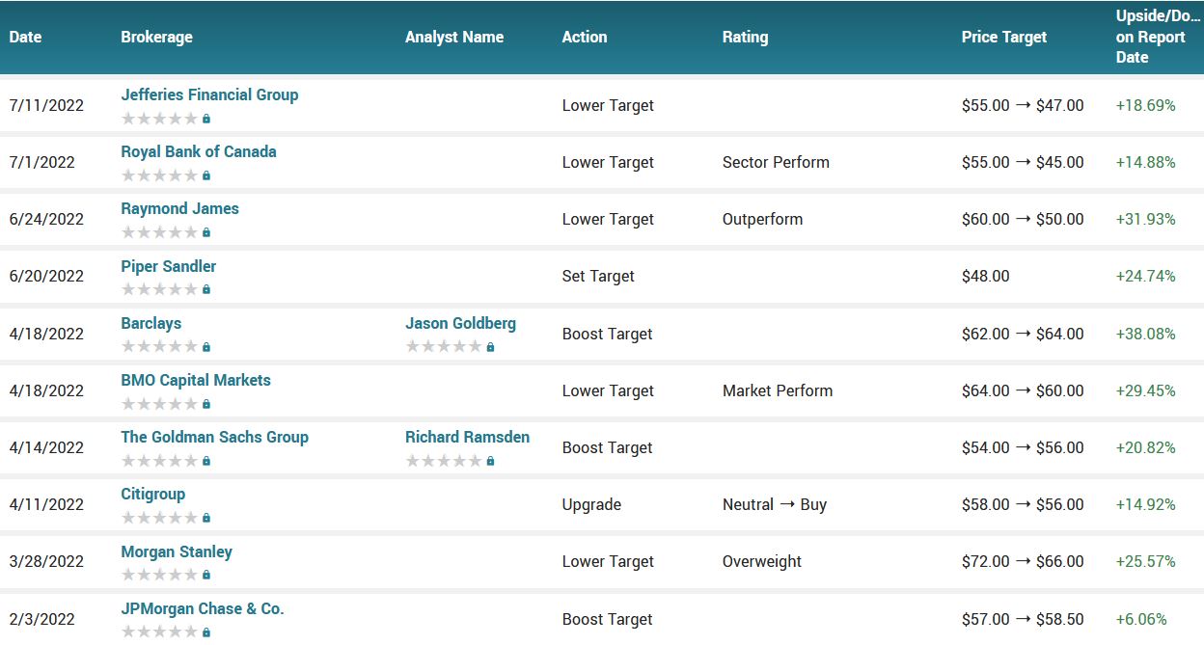1204x645 pixels.
Task: Click star rating under JPMorgan Chase & Co.
Action: [x=159, y=632]
